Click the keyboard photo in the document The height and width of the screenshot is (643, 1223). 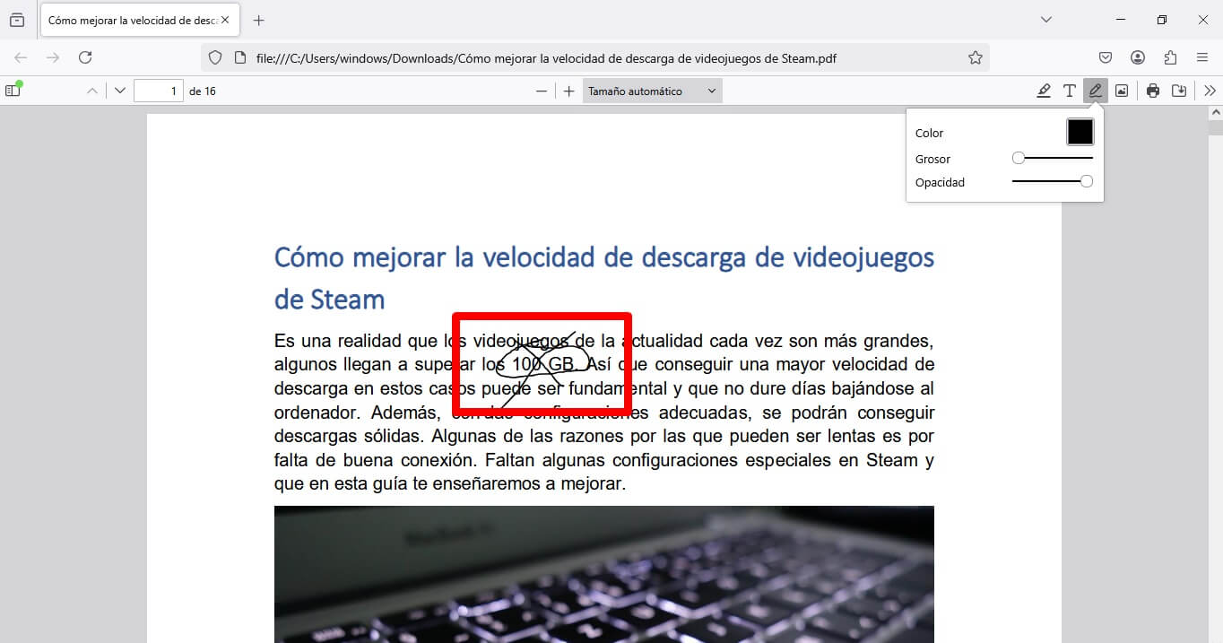604,574
